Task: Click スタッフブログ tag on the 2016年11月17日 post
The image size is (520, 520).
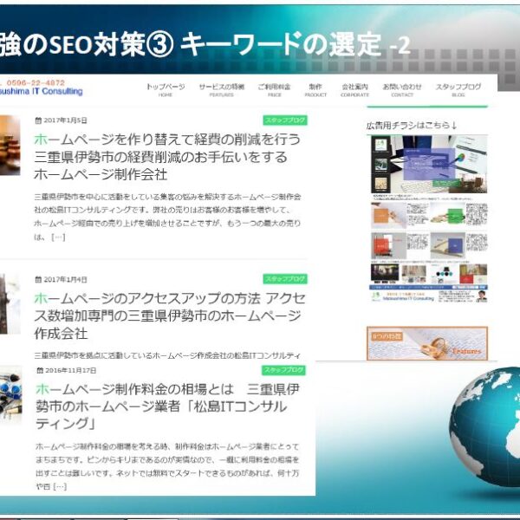Action: tap(285, 370)
